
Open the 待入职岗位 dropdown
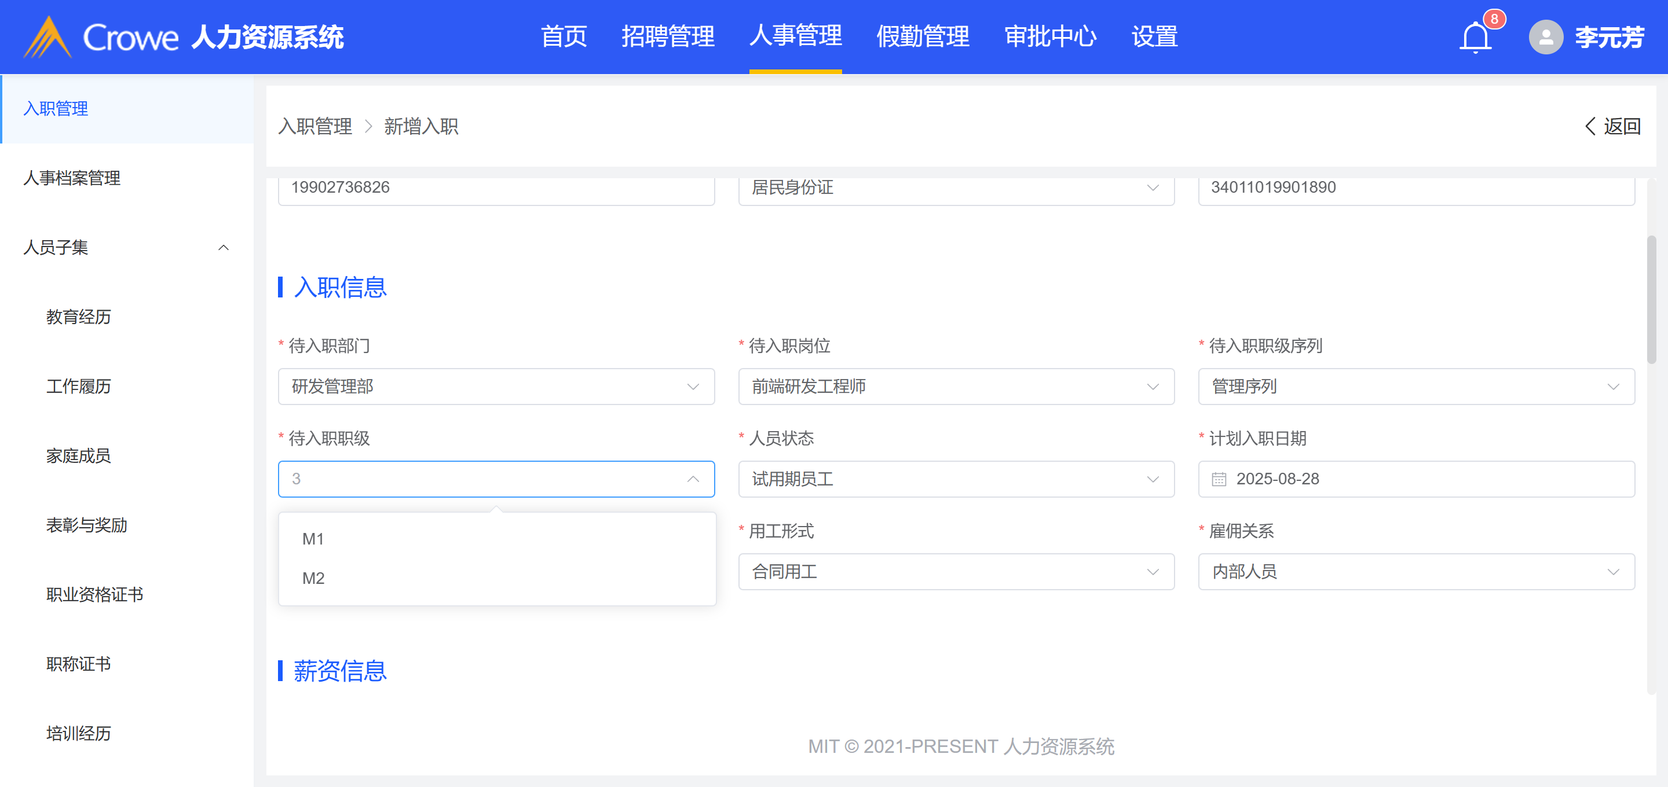click(x=956, y=387)
